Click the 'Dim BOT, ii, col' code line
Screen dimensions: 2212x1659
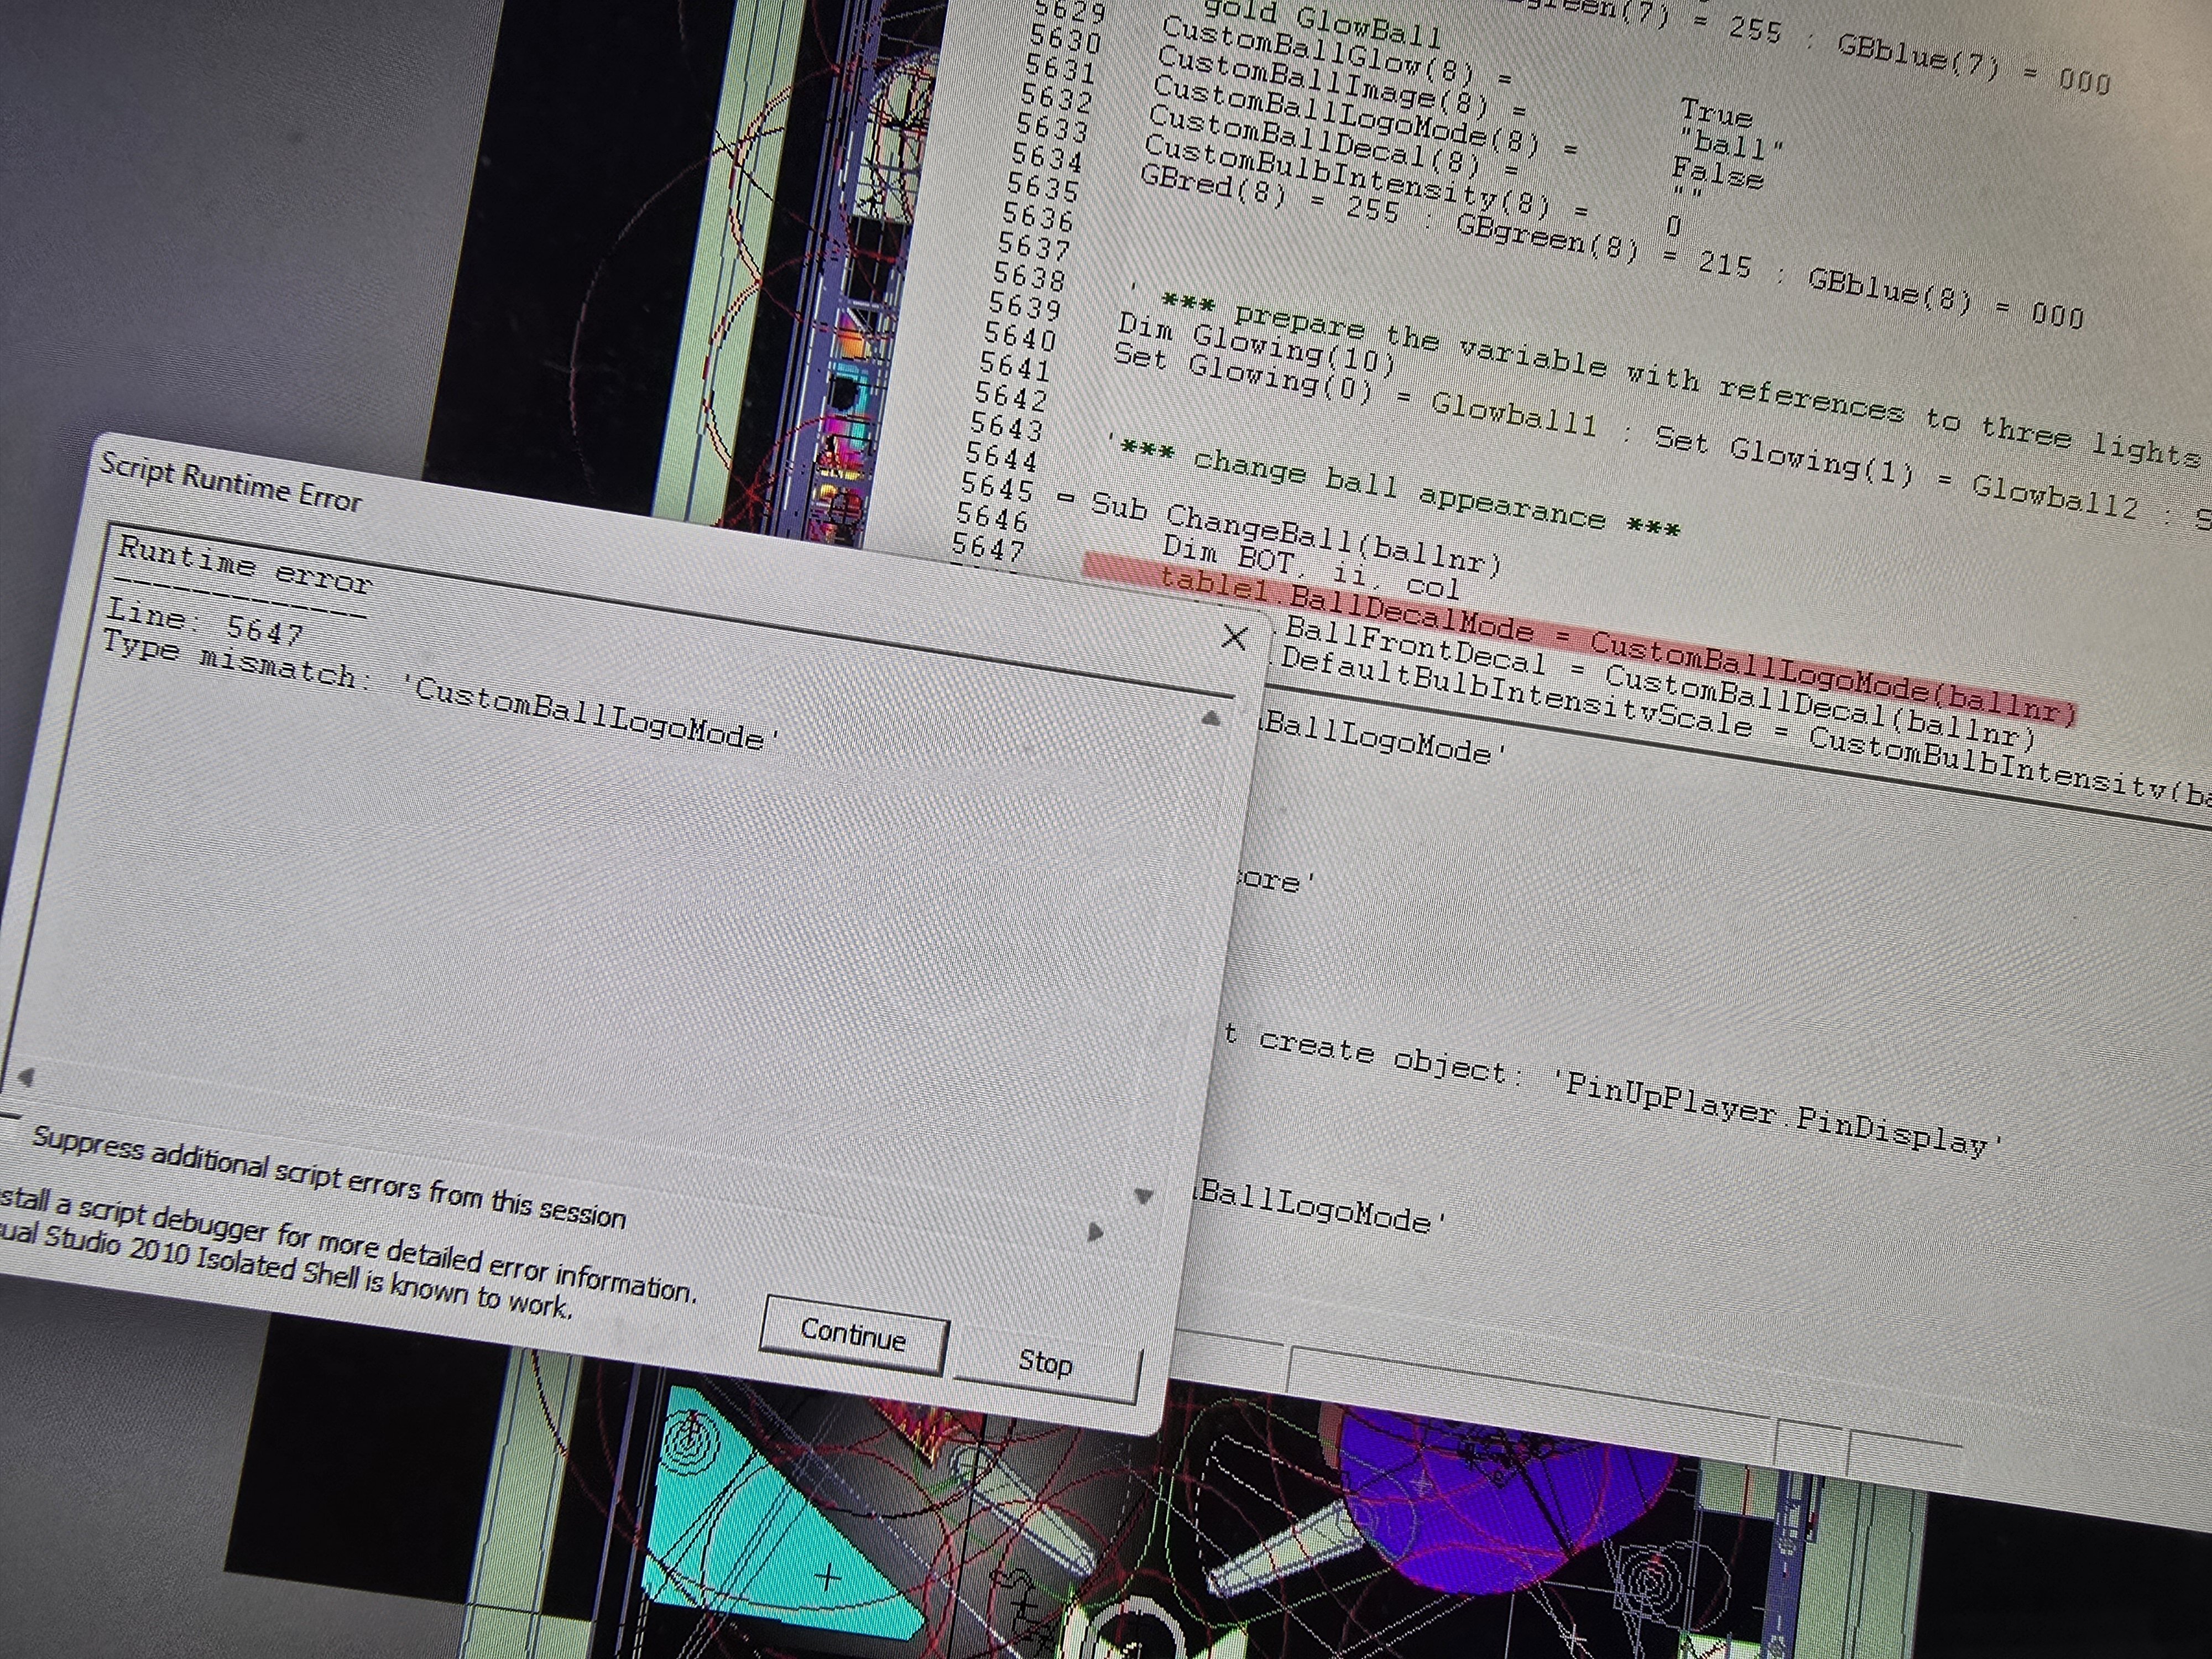(1311, 567)
